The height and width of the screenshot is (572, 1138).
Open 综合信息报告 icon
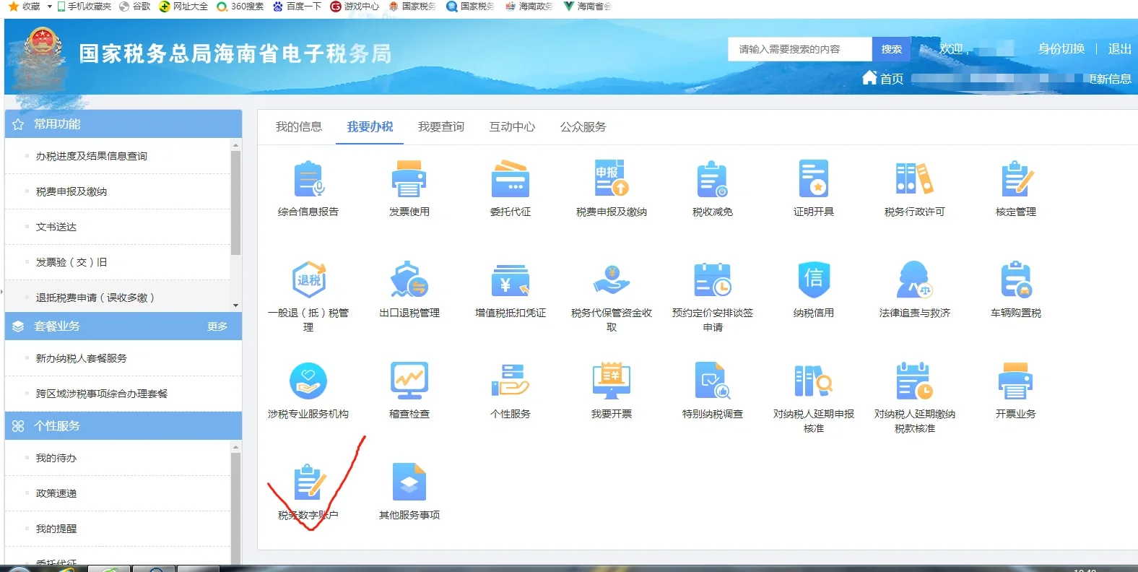point(308,179)
